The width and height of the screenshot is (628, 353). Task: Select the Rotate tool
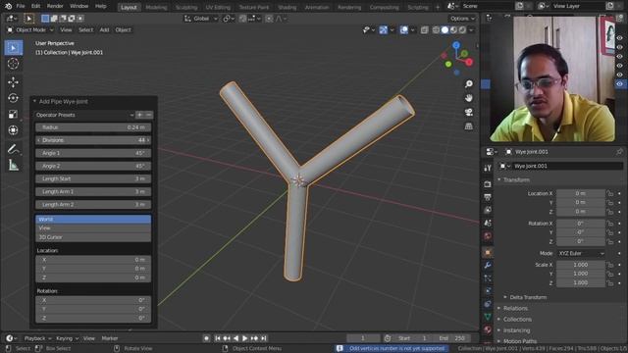(x=13, y=98)
